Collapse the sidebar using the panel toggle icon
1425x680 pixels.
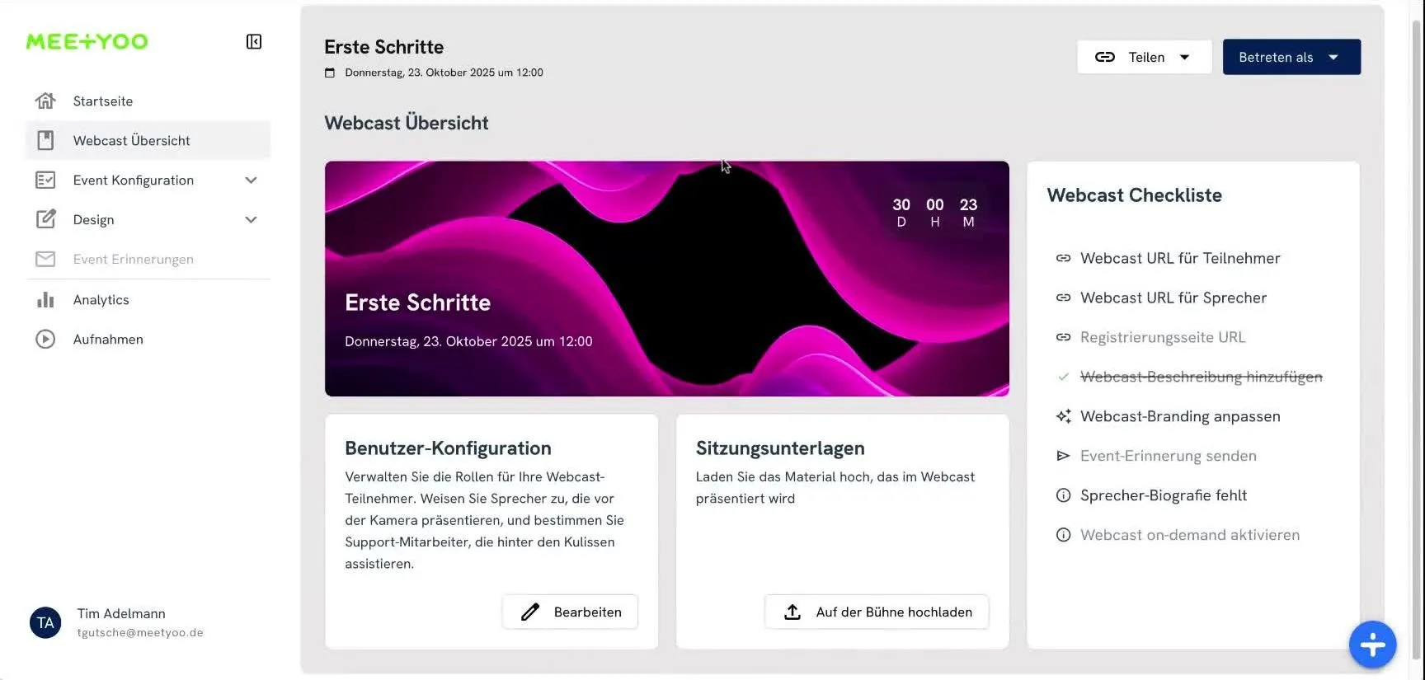pyautogui.click(x=253, y=41)
